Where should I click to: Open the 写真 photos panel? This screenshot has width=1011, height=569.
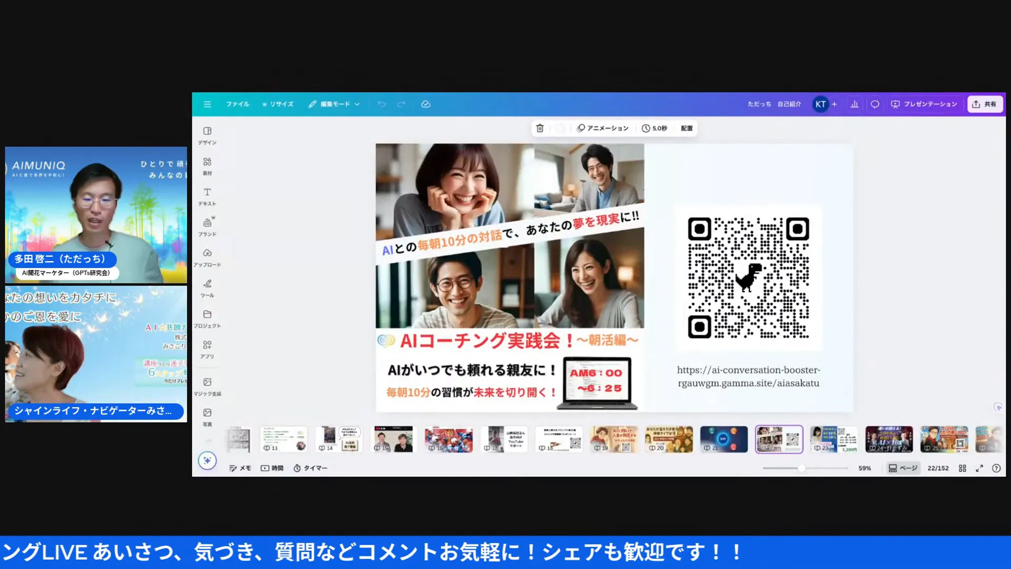click(207, 417)
